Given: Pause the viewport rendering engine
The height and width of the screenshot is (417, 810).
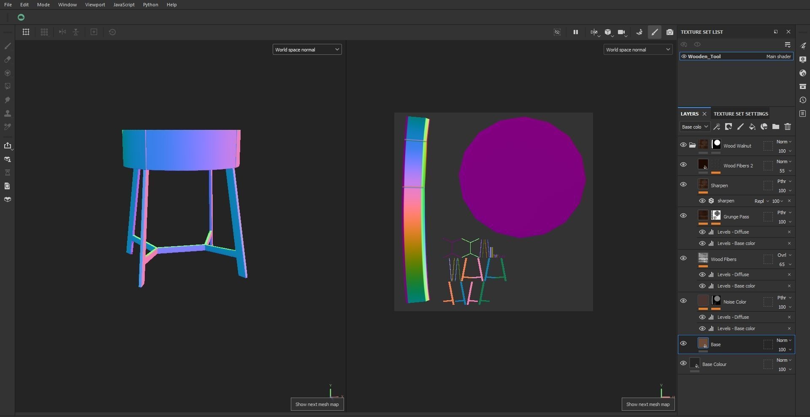Looking at the screenshot, I should pos(575,32).
